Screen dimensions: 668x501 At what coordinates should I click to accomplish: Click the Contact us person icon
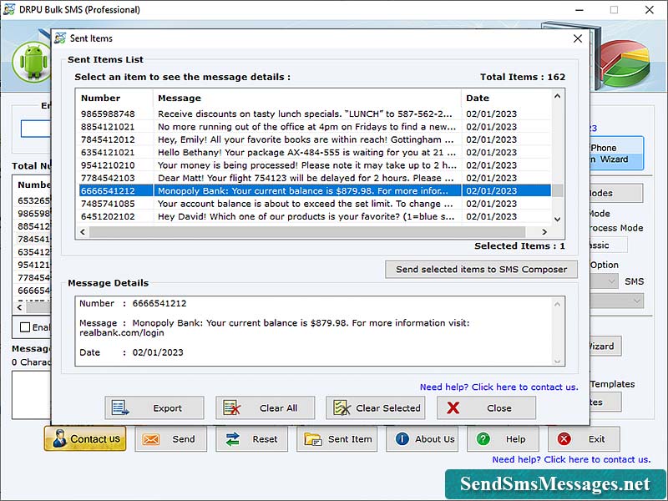59,439
